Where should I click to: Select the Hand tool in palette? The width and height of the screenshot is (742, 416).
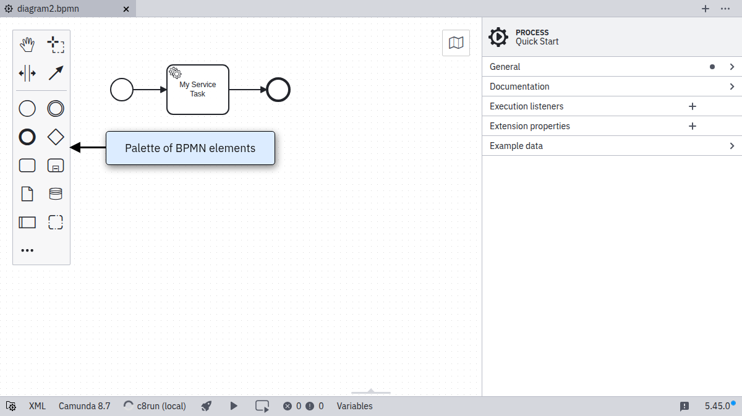[27, 45]
